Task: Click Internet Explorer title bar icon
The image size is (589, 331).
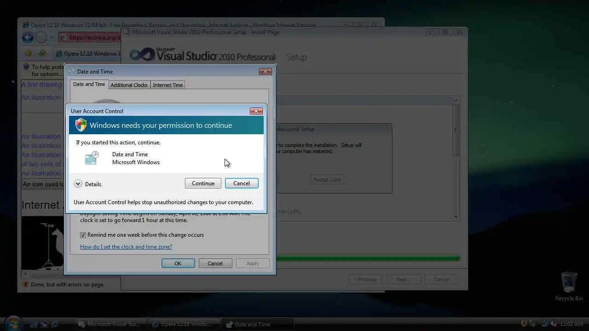Action: [26, 25]
